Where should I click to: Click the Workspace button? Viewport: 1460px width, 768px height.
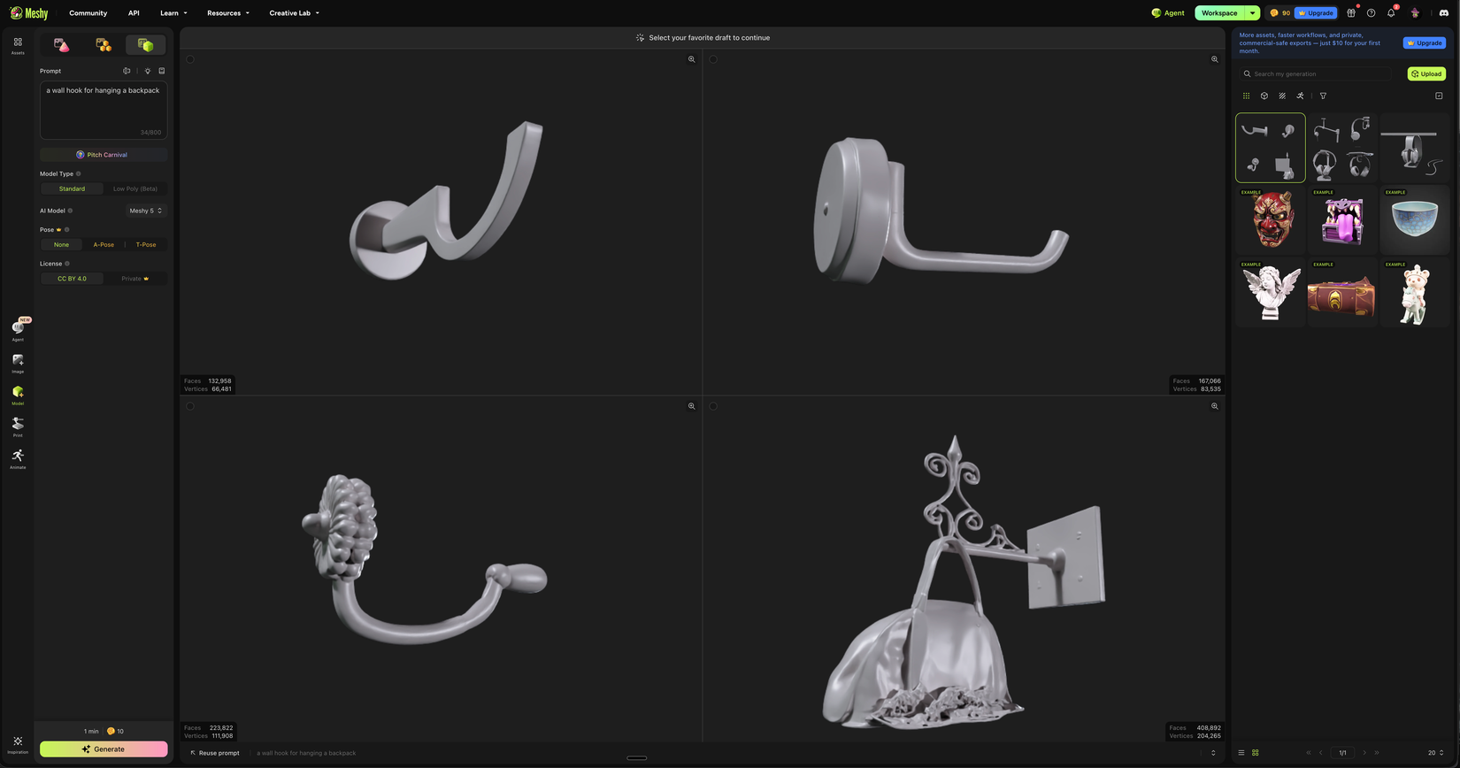(1219, 13)
